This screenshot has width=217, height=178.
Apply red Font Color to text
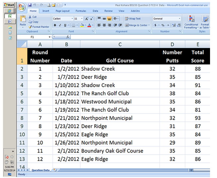click(89, 25)
